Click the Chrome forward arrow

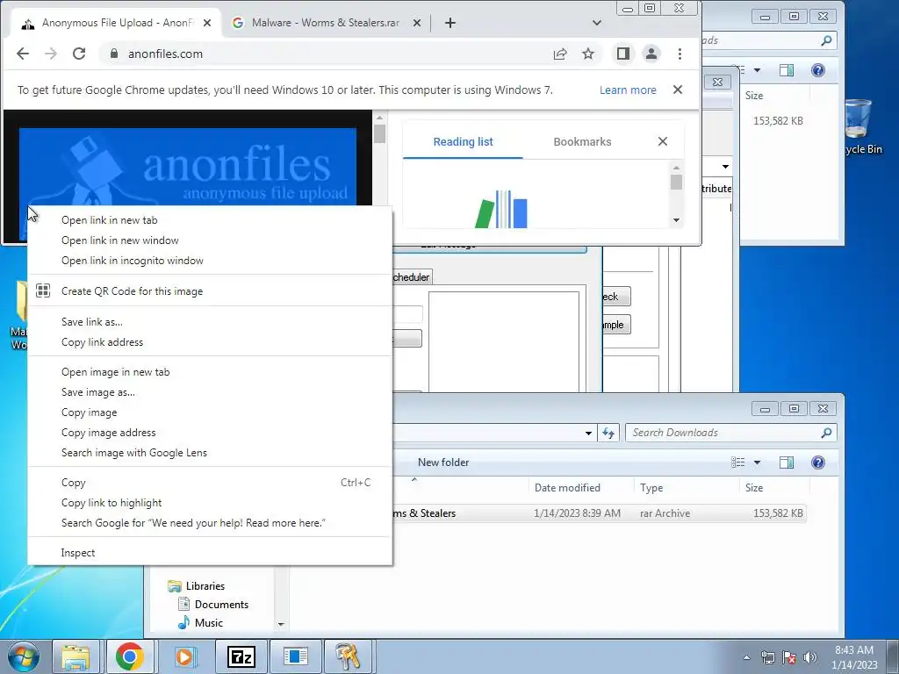coord(51,54)
